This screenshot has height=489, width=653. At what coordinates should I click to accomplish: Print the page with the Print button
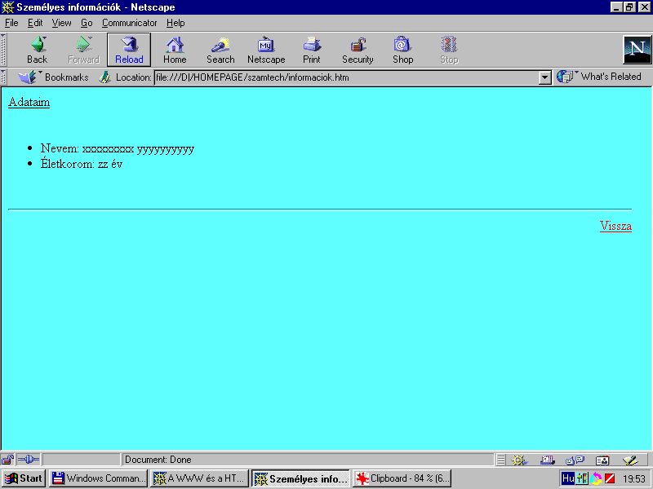312,50
